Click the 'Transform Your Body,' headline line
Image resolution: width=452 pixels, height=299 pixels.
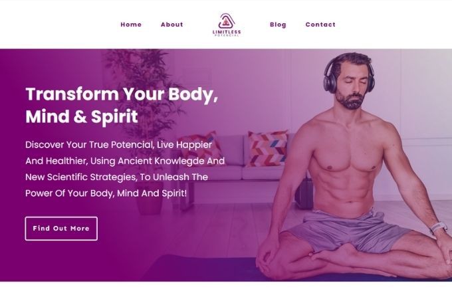pyautogui.click(x=122, y=94)
